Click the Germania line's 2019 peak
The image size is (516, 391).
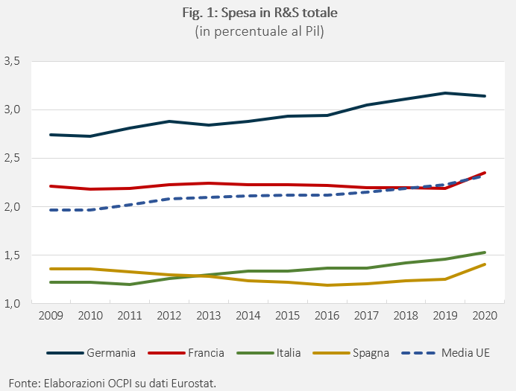pos(445,93)
